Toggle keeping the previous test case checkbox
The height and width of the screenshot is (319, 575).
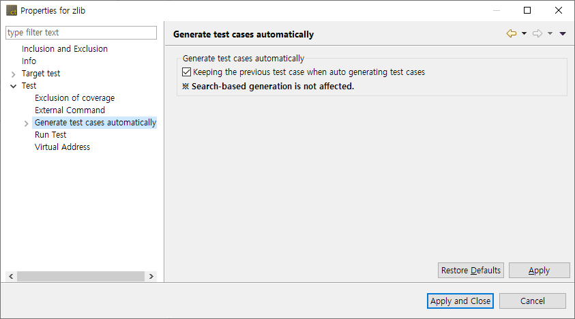187,72
